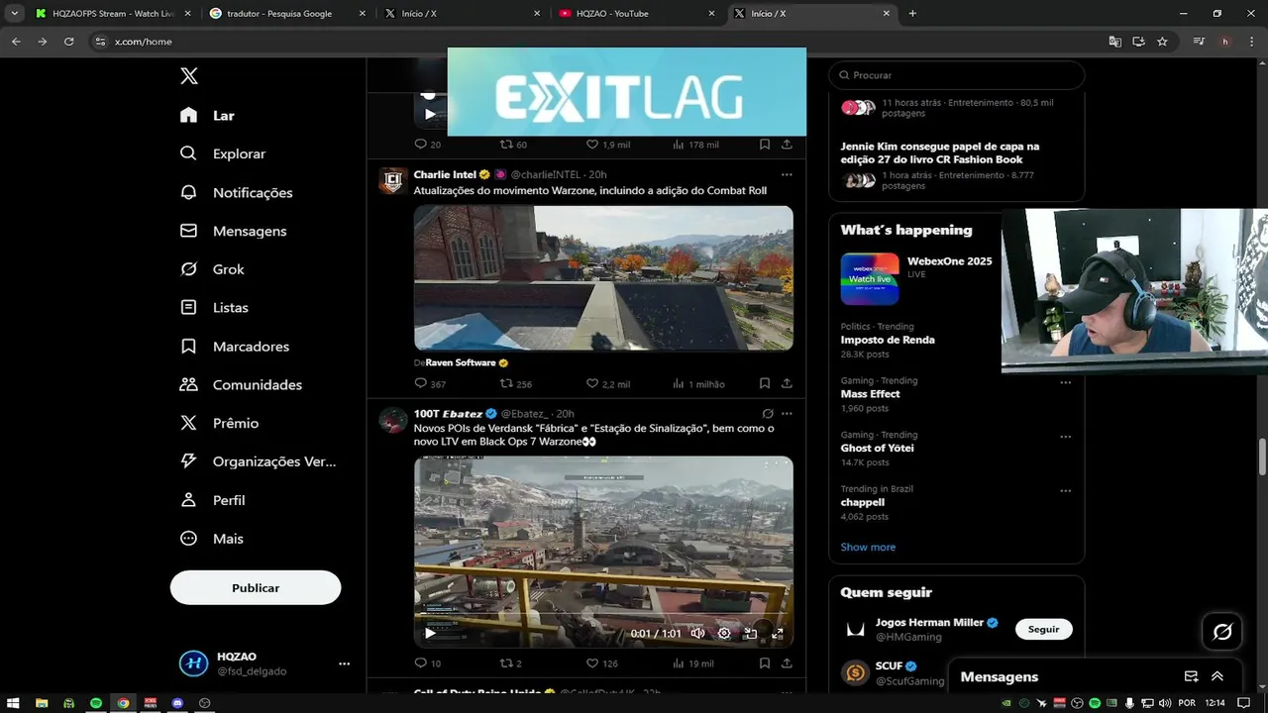Open more options for Mass Effect trend
Screen dimensions: 1268x713
1066,382
